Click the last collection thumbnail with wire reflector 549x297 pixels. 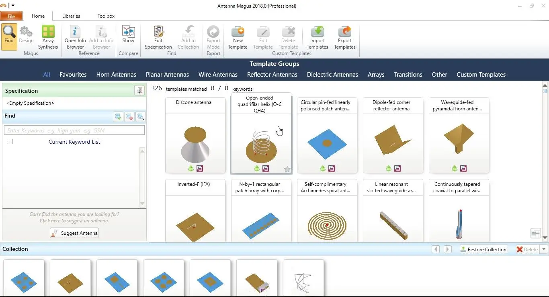[303, 278]
